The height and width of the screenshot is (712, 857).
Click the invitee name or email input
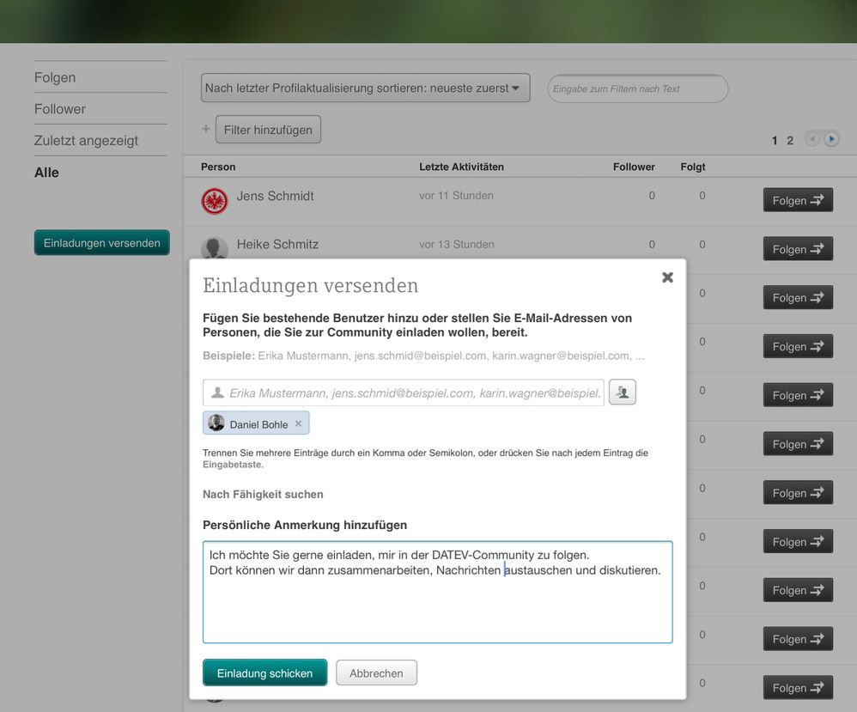pos(404,393)
